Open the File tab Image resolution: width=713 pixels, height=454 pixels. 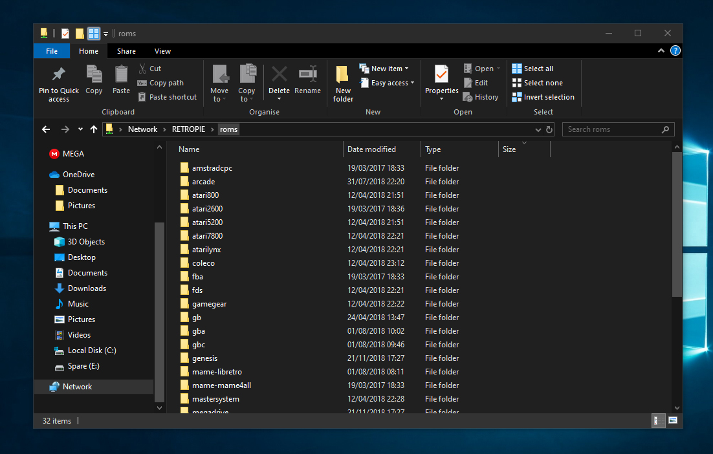(52, 51)
